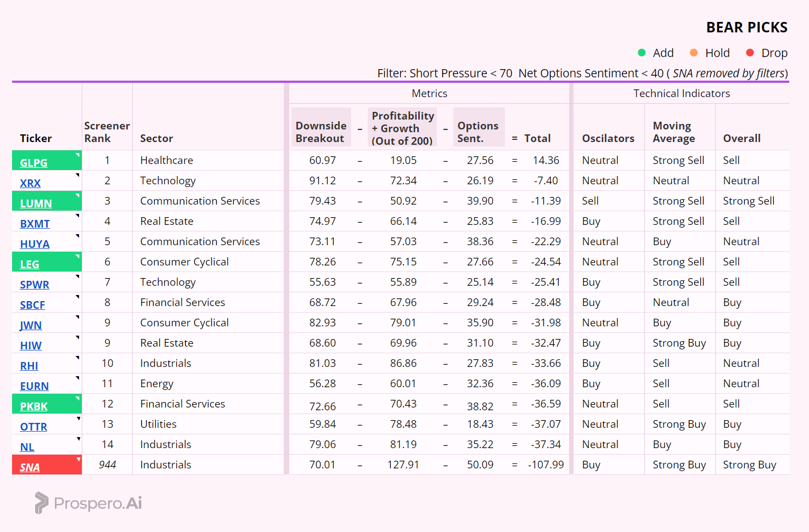Open the OTTR ticker link
This screenshot has height=532, width=809.
(33, 427)
